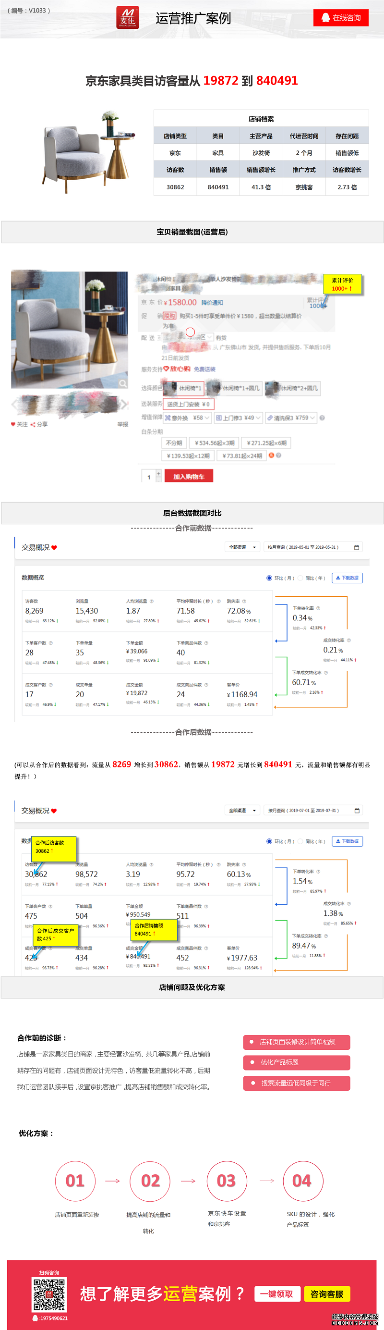The width and height of the screenshot is (384, 1330).
Task: Click the 放心购 service badge
Action: (x=177, y=369)
